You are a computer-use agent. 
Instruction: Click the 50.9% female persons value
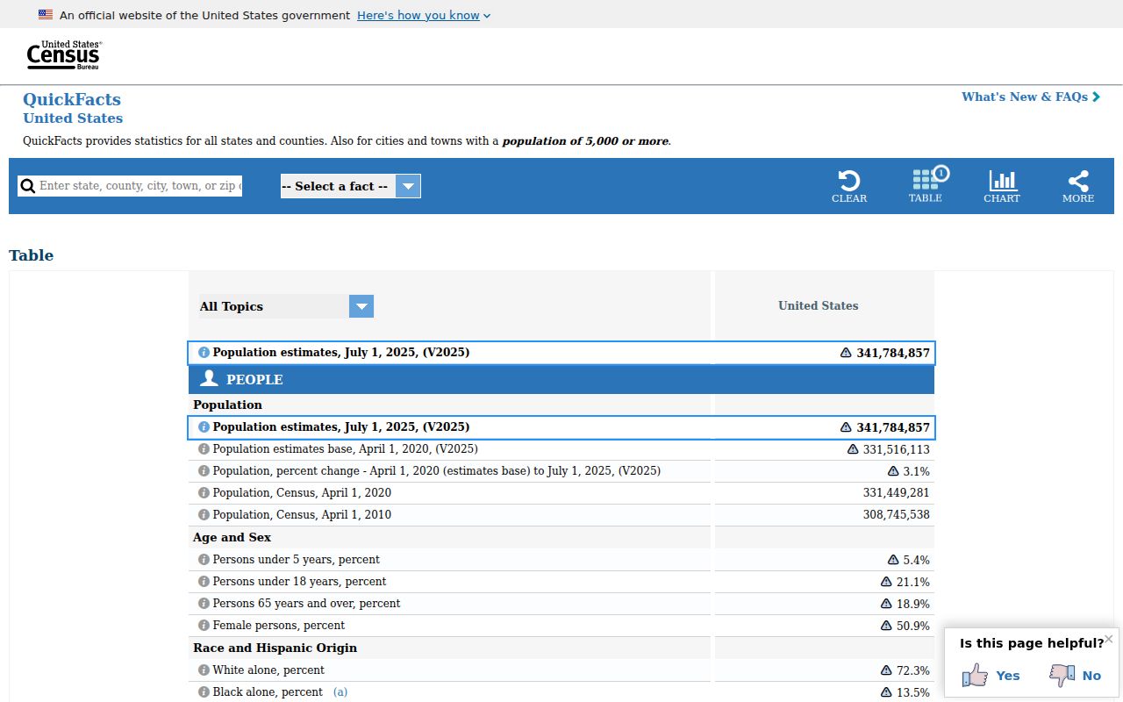[913, 626]
